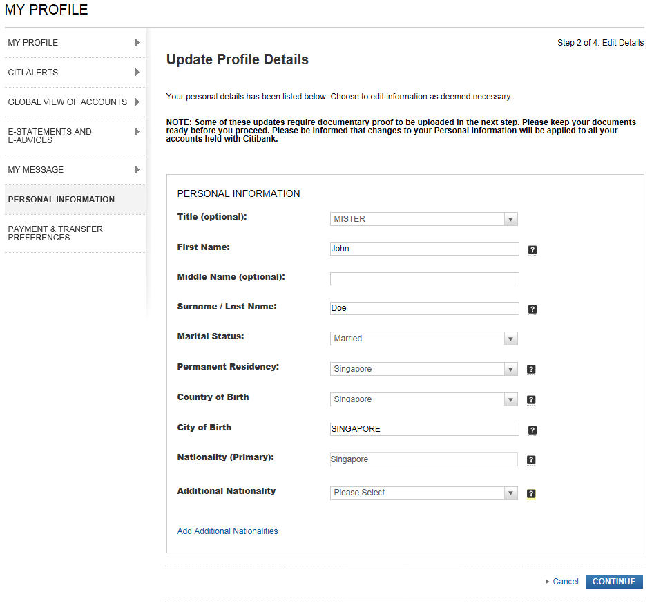Expand the Country of Birth dropdown
The height and width of the screenshot is (610, 672).
(423, 399)
